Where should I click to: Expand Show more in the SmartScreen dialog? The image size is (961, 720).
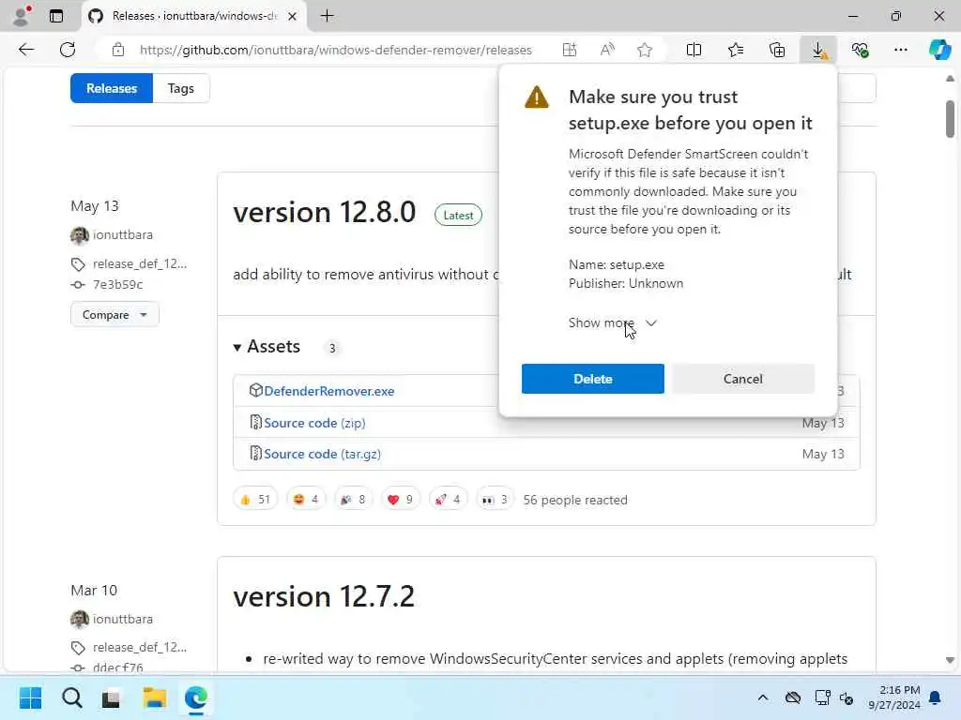point(612,322)
